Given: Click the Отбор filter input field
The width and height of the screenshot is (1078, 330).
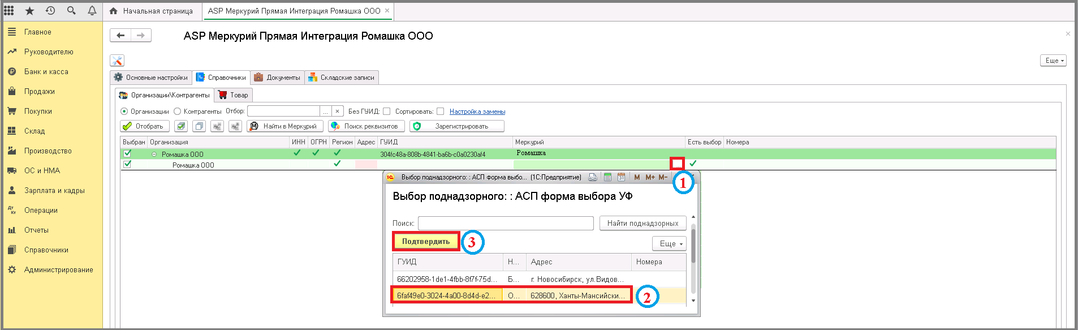Looking at the screenshot, I should pyautogui.click(x=283, y=112).
